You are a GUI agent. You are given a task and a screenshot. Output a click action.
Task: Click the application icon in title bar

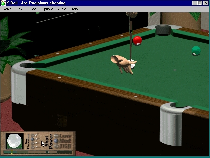coord(3,3)
